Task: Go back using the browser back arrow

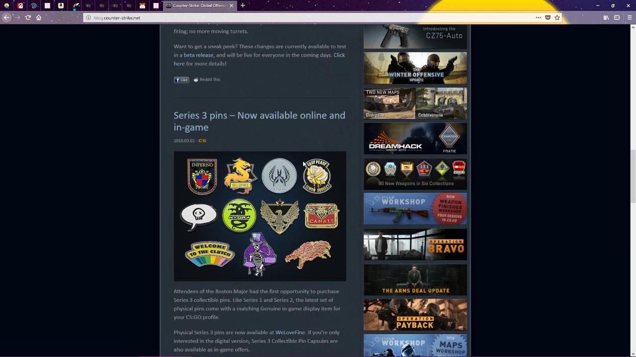Action: pos(6,17)
